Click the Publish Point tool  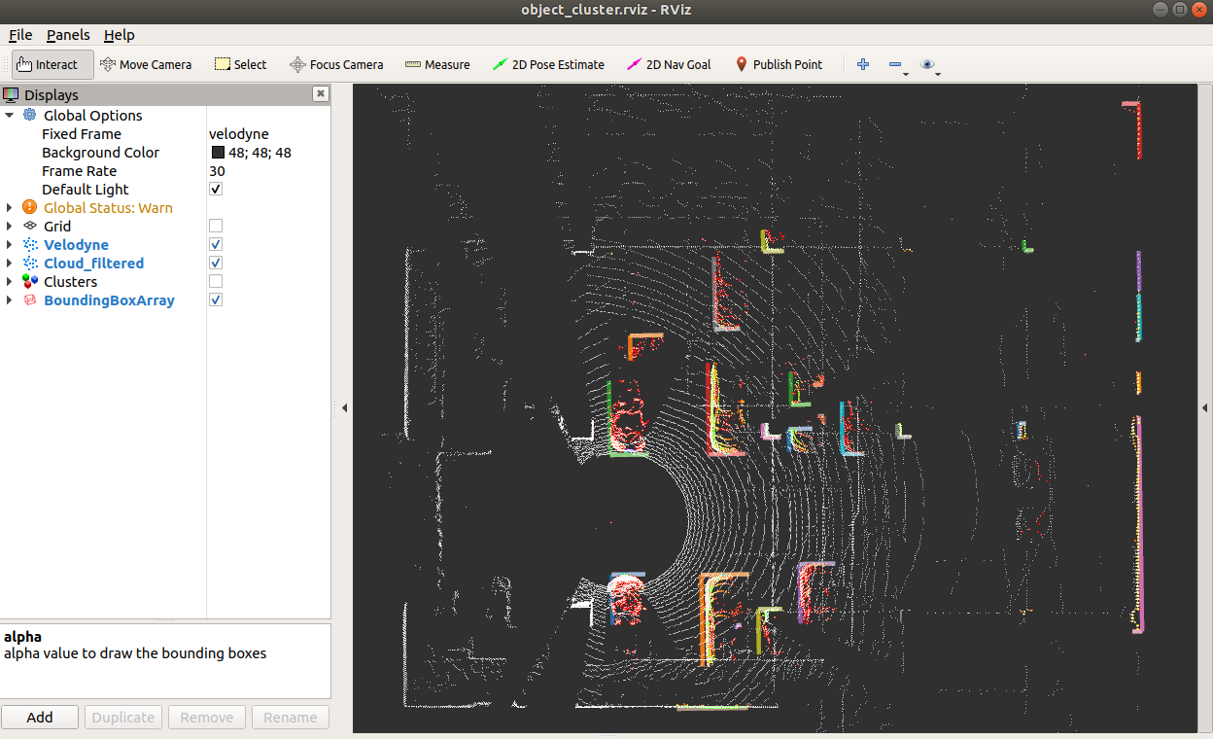(x=778, y=65)
